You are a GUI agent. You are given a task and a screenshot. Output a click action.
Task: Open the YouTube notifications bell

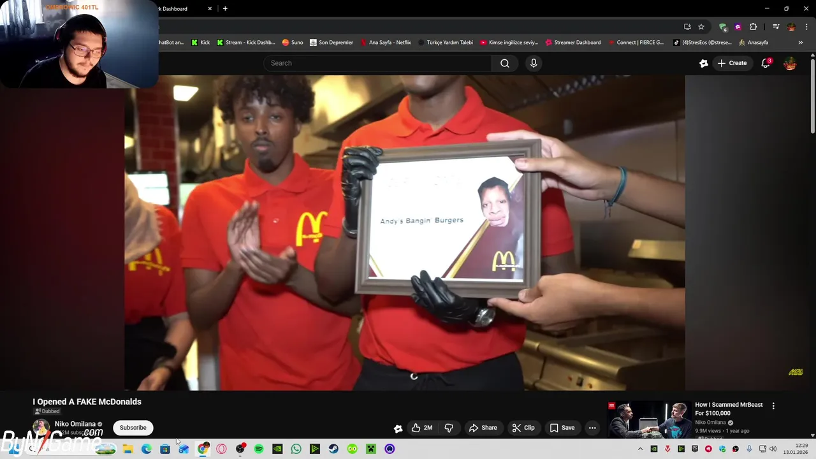(x=766, y=63)
